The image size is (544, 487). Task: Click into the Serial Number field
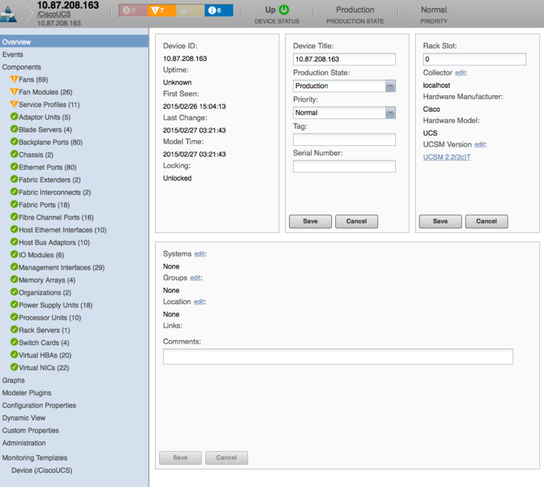tap(344, 166)
